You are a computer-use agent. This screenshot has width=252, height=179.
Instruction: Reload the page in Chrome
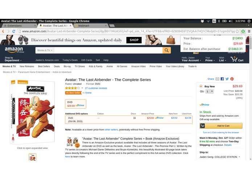pos(14,31)
